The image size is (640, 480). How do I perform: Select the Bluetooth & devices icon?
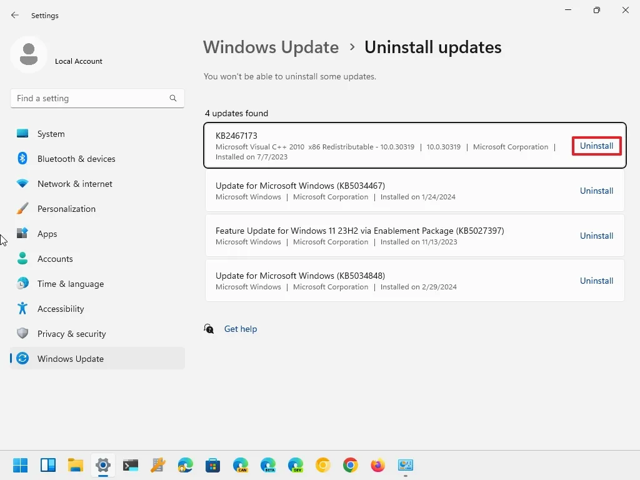(22, 159)
